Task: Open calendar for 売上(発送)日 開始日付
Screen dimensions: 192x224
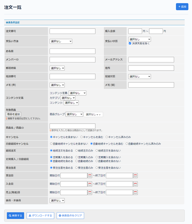Action: pos(90,192)
